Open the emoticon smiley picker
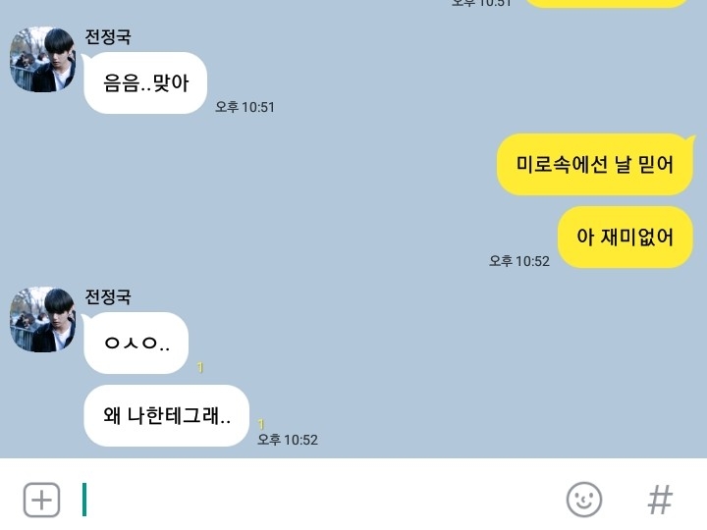The image size is (707, 530). 584,500
